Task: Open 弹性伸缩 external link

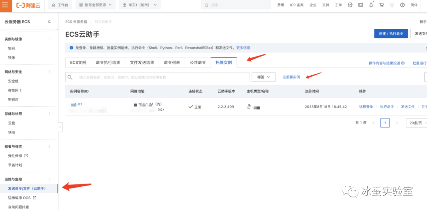Action: point(18,156)
